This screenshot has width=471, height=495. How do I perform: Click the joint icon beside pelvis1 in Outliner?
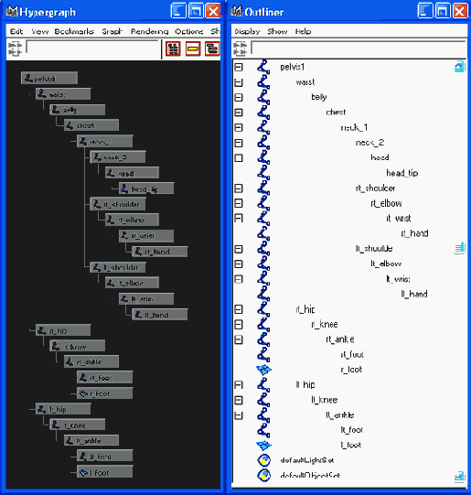point(263,67)
